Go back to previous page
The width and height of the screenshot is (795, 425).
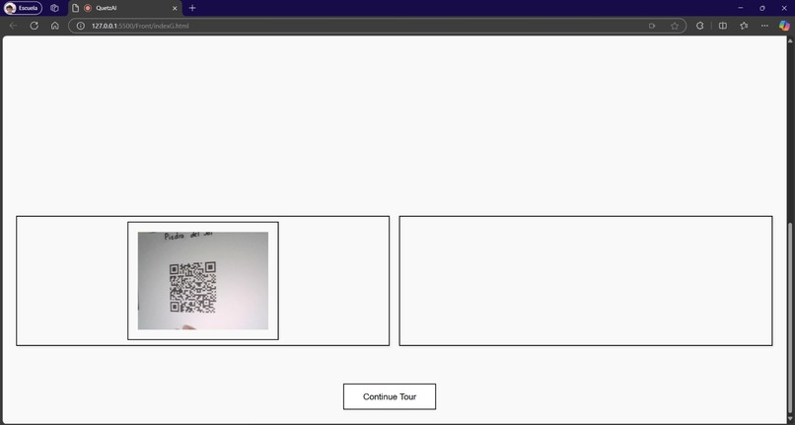[13, 26]
